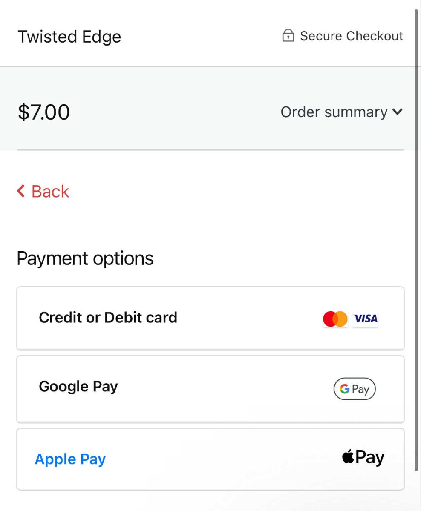Expand Order summary with the chevron arrow
This screenshot has height=511, width=421.
pos(397,112)
